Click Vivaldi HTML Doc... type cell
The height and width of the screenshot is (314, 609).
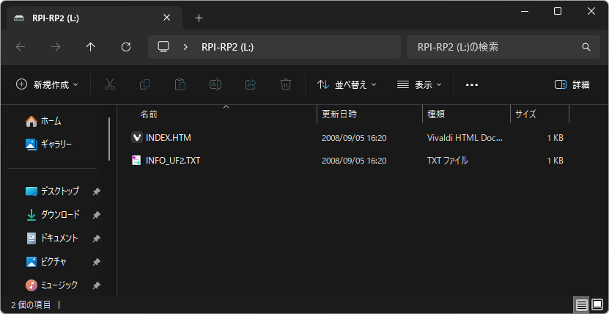point(465,138)
